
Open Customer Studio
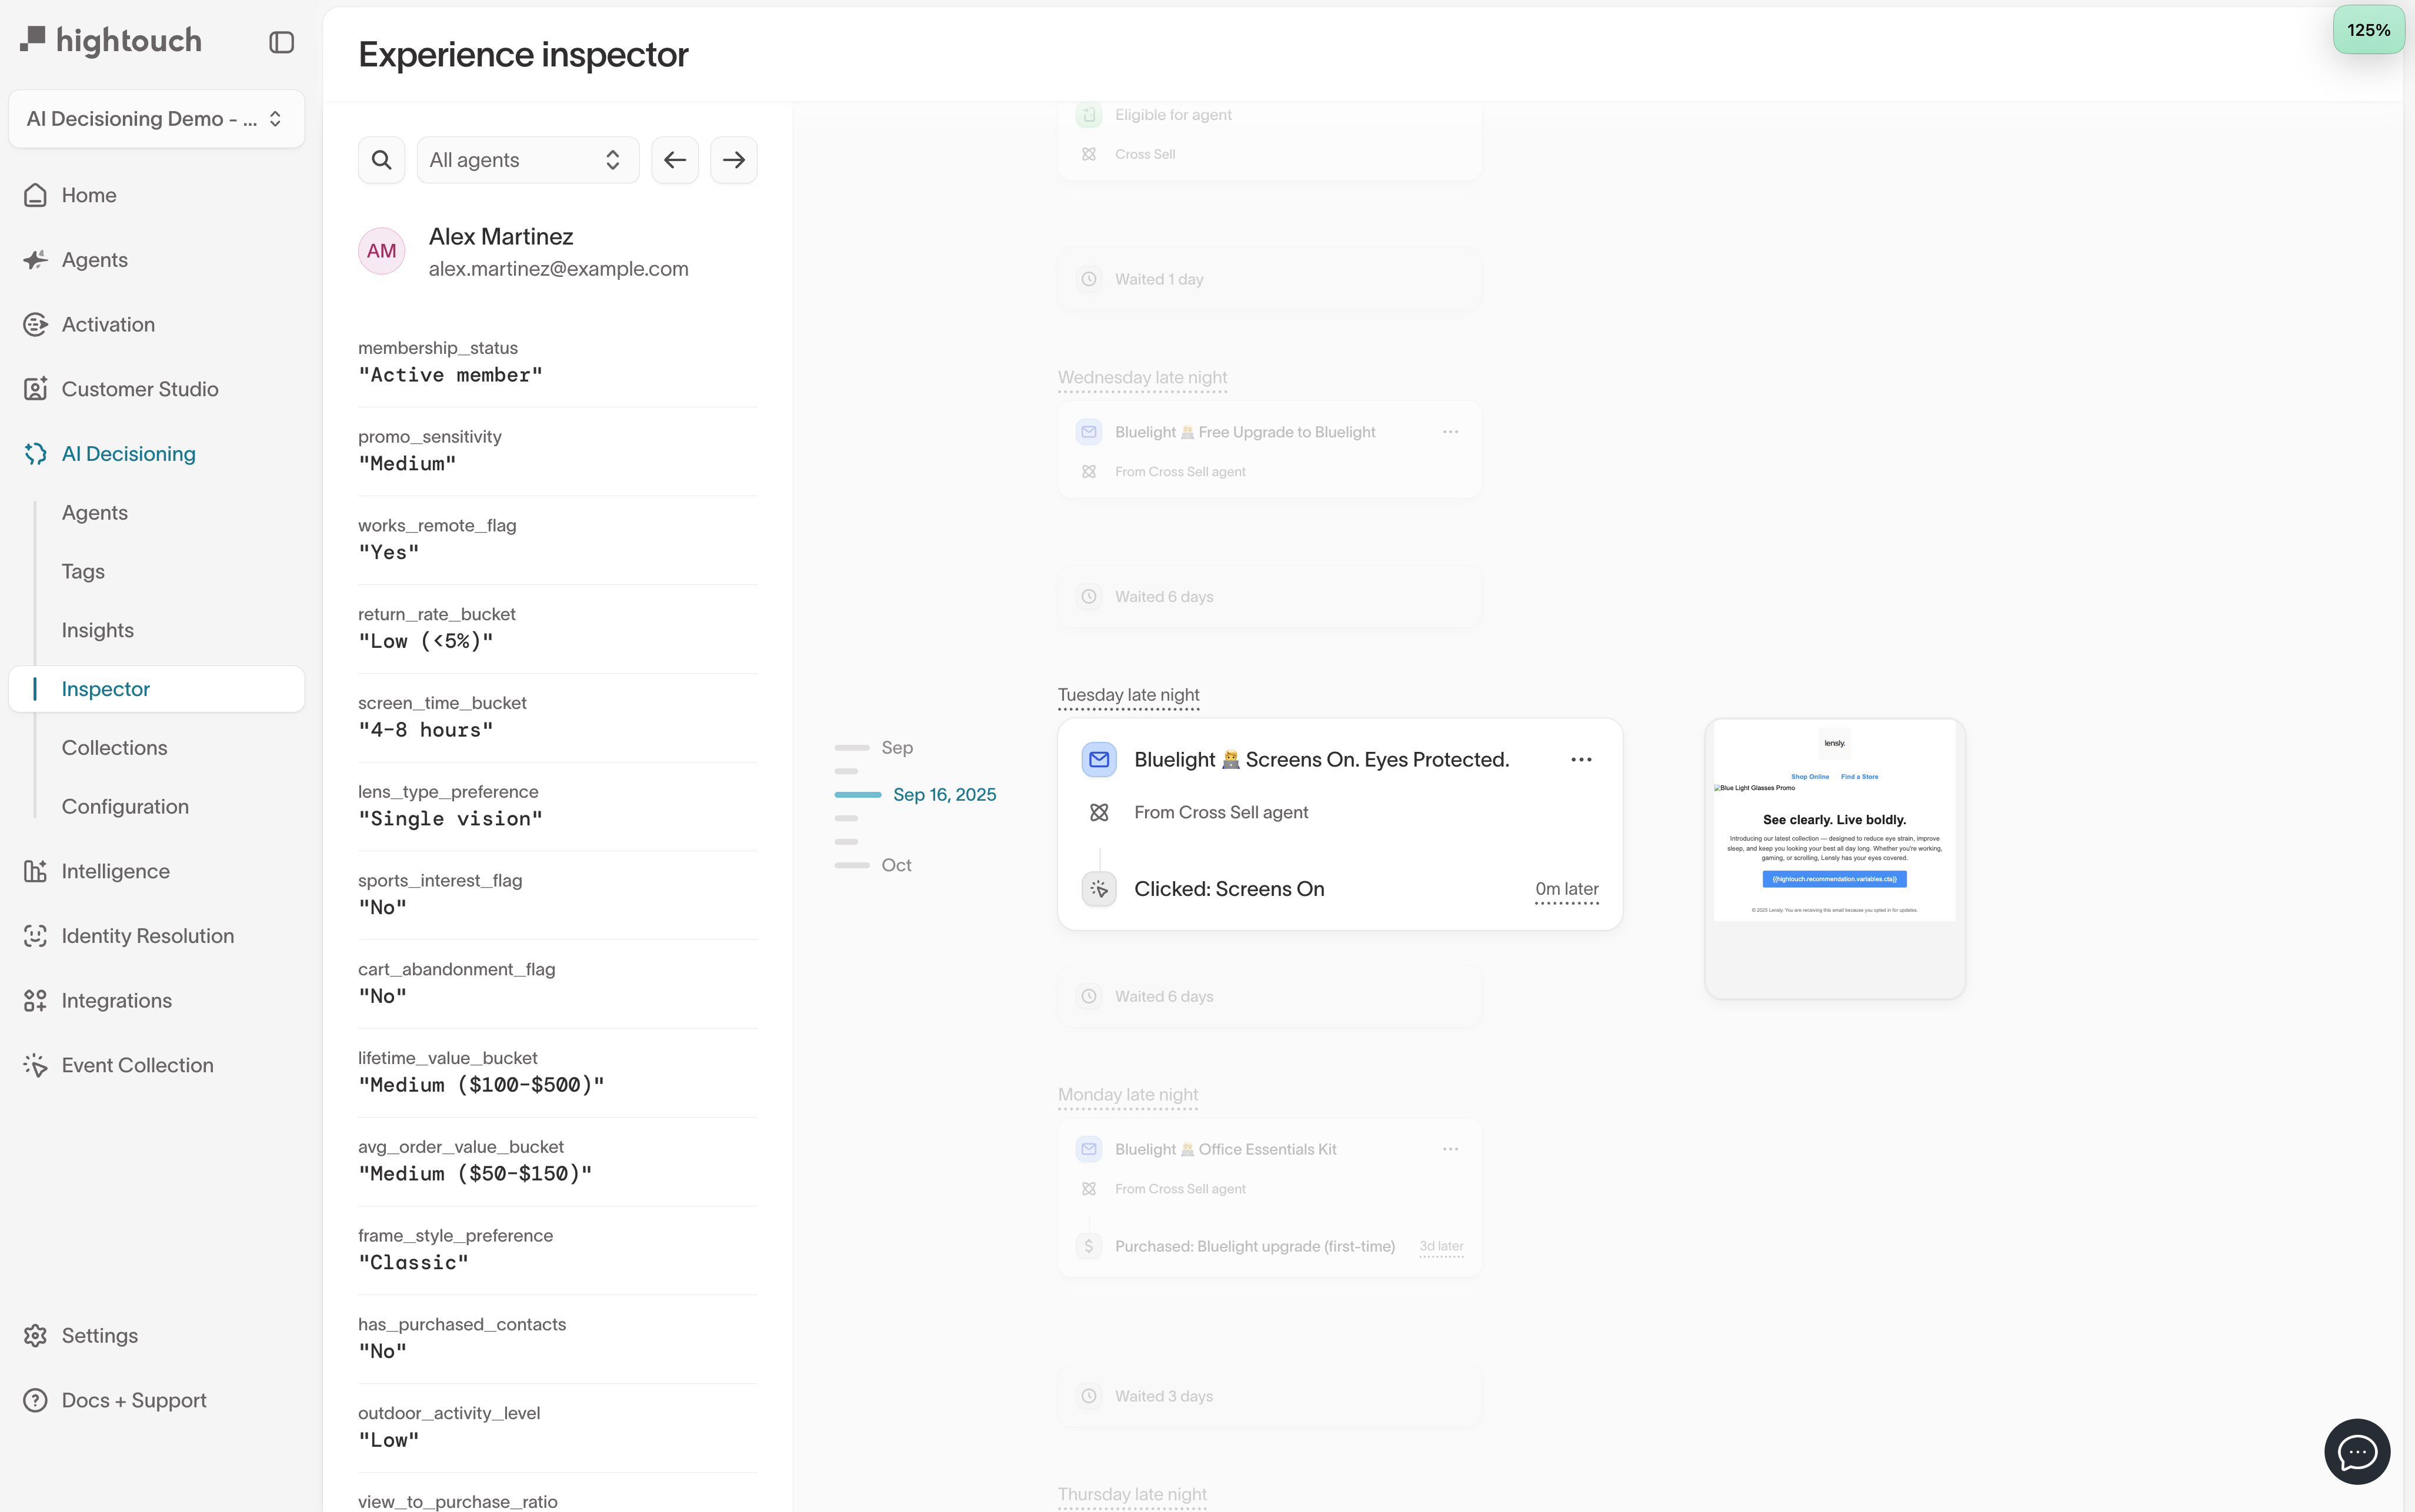point(140,389)
